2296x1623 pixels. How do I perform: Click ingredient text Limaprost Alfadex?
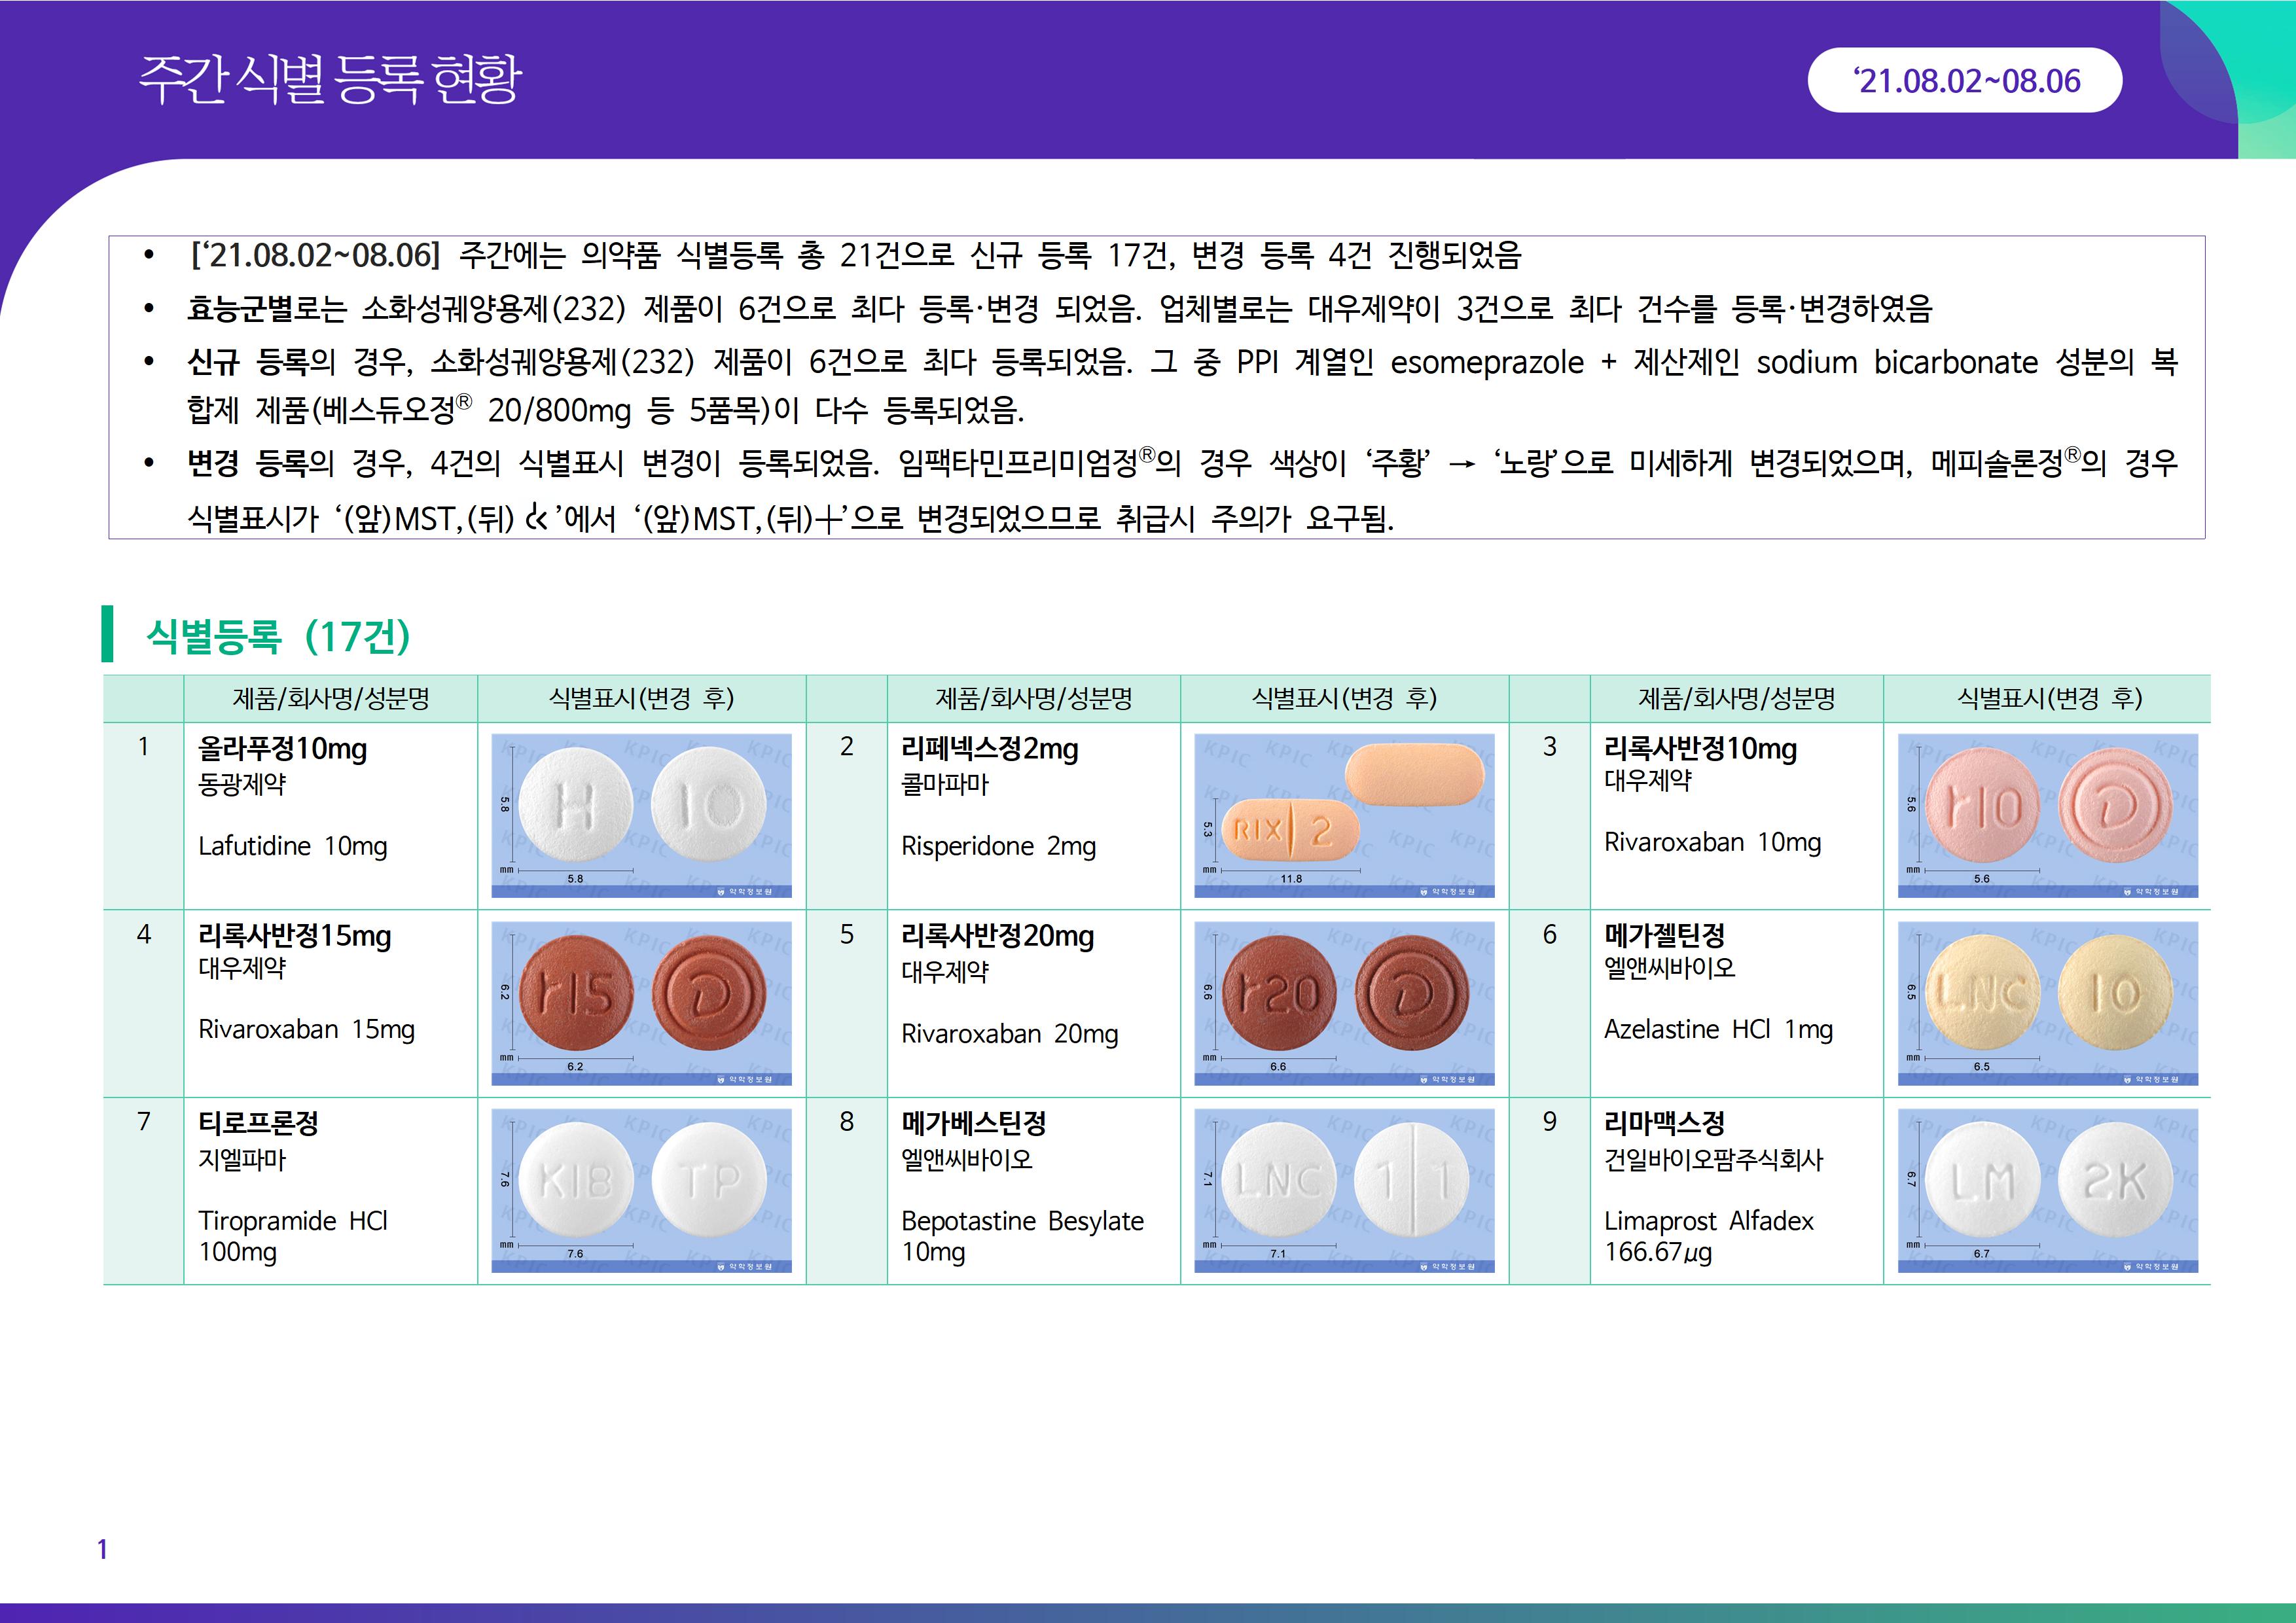[x=1708, y=1221]
